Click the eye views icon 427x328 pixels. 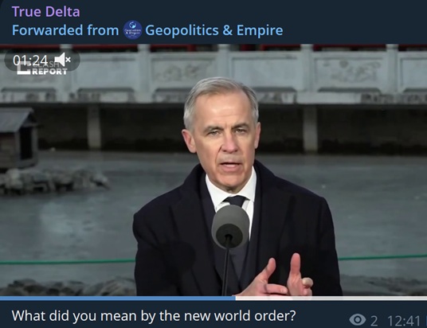357,320
